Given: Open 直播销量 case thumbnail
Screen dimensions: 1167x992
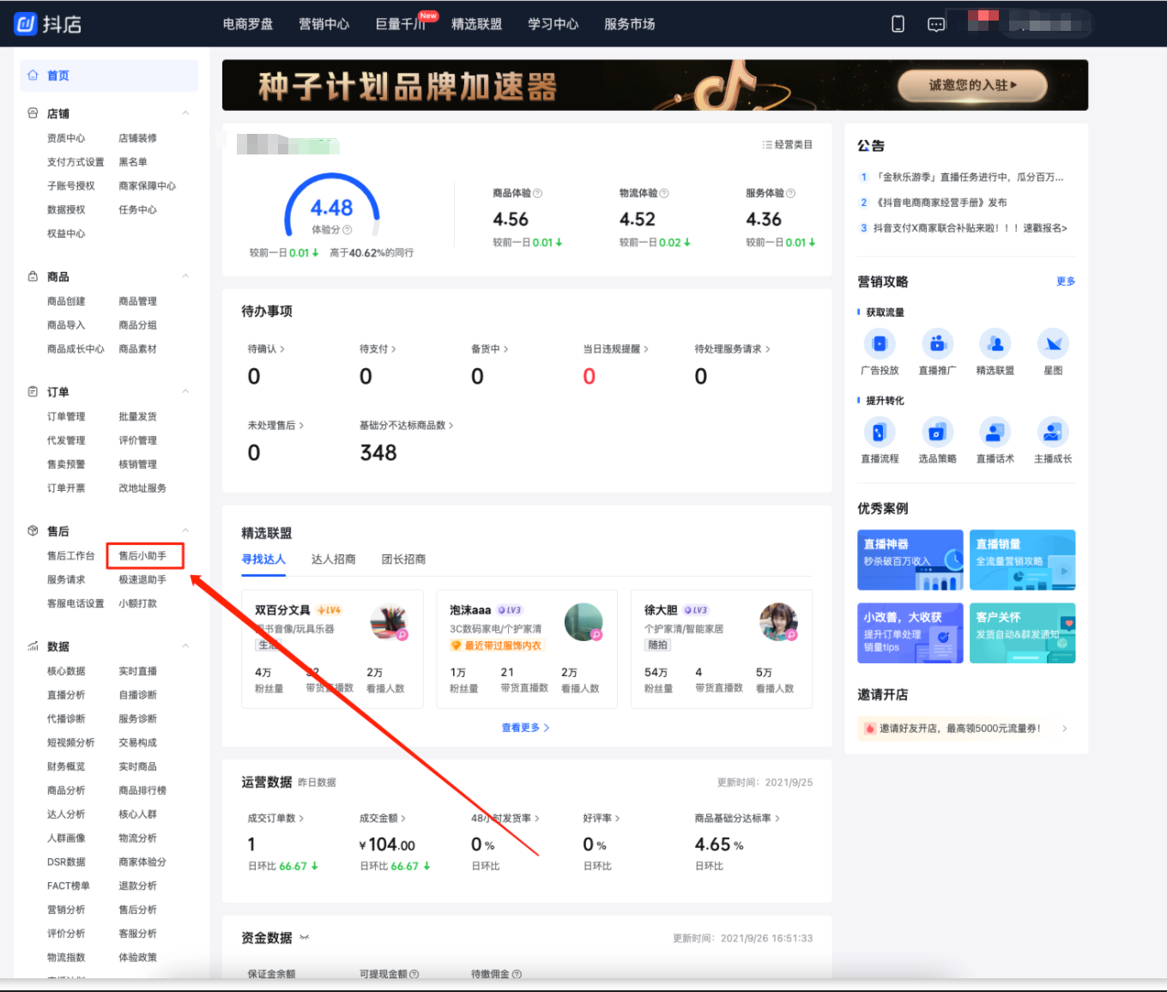Looking at the screenshot, I should tap(1023, 560).
